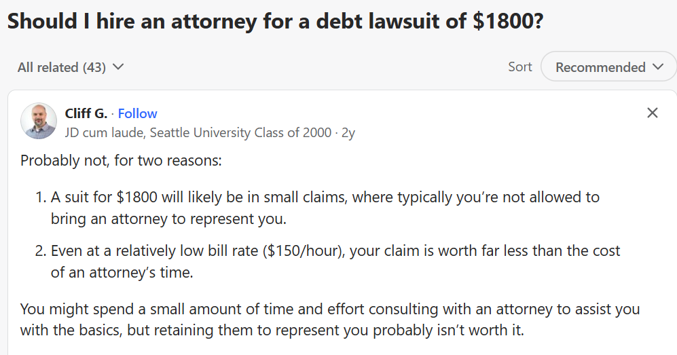Viewport: 677px width, 355px height.
Task: Expand the All related (43) answers filter
Action: (x=71, y=67)
